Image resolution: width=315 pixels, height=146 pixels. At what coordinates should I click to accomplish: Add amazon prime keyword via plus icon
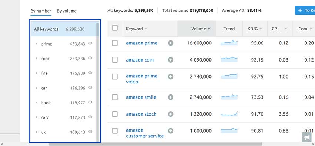(x=170, y=43)
